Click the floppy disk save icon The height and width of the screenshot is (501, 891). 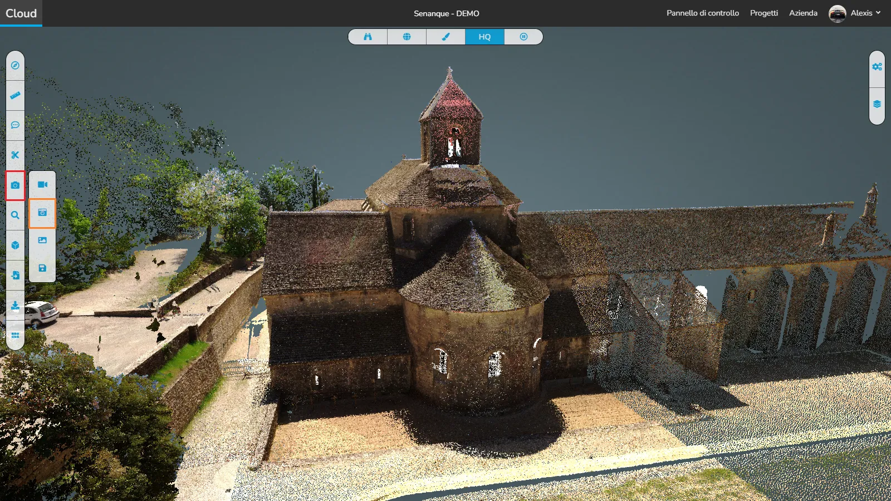pyautogui.click(x=42, y=268)
